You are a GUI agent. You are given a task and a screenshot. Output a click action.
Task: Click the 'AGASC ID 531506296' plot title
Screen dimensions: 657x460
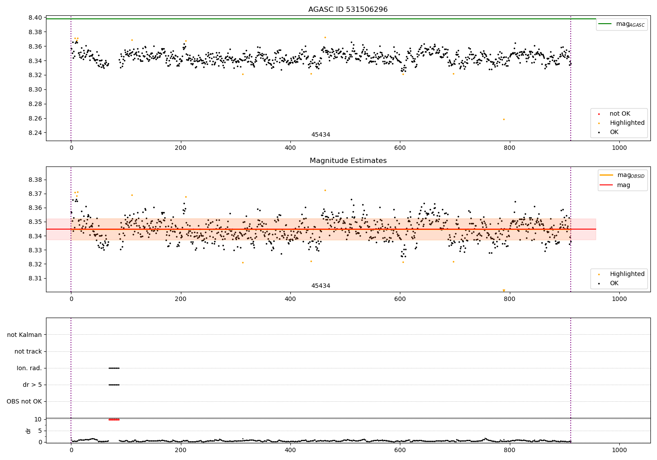(348, 10)
